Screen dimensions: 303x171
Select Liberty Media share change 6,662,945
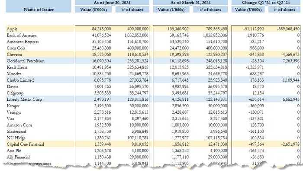(x=291, y=99)
